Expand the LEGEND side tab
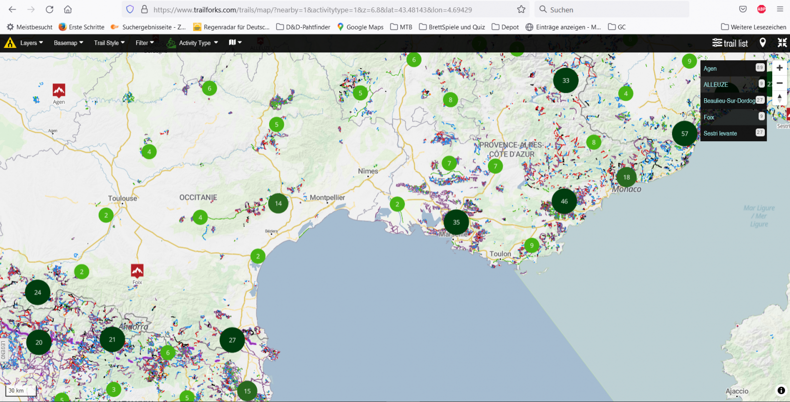This screenshot has height=402, width=790. click(x=3, y=350)
